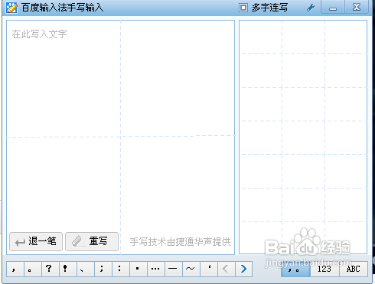Viewport: 375px width, 284px height.
Task: Go to next punctuation page arrow
Action: click(243, 269)
